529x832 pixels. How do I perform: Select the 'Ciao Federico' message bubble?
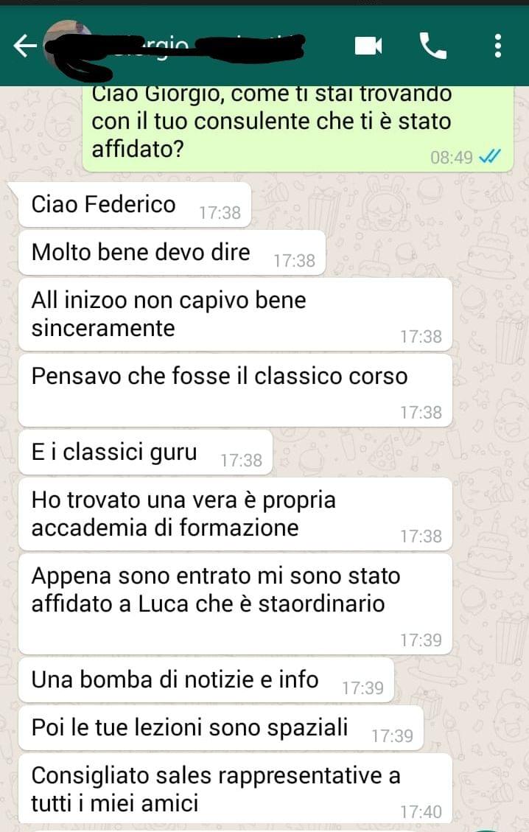[x=135, y=204]
